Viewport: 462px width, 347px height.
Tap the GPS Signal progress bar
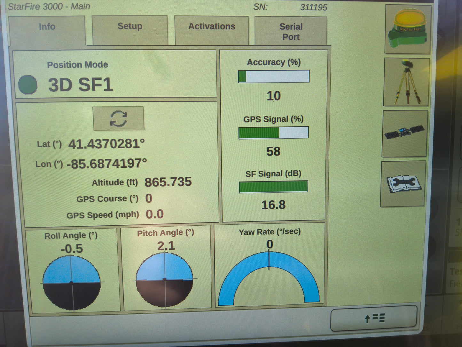[x=273, y=132]
